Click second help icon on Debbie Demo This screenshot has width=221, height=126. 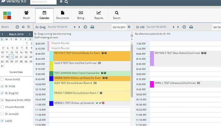107,78
